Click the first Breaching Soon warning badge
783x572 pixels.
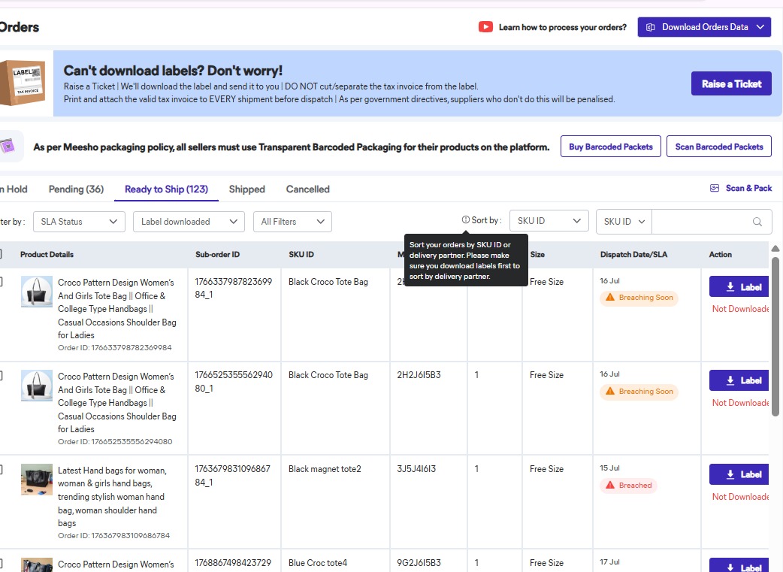pyautogui.click(x=639, y=298)
